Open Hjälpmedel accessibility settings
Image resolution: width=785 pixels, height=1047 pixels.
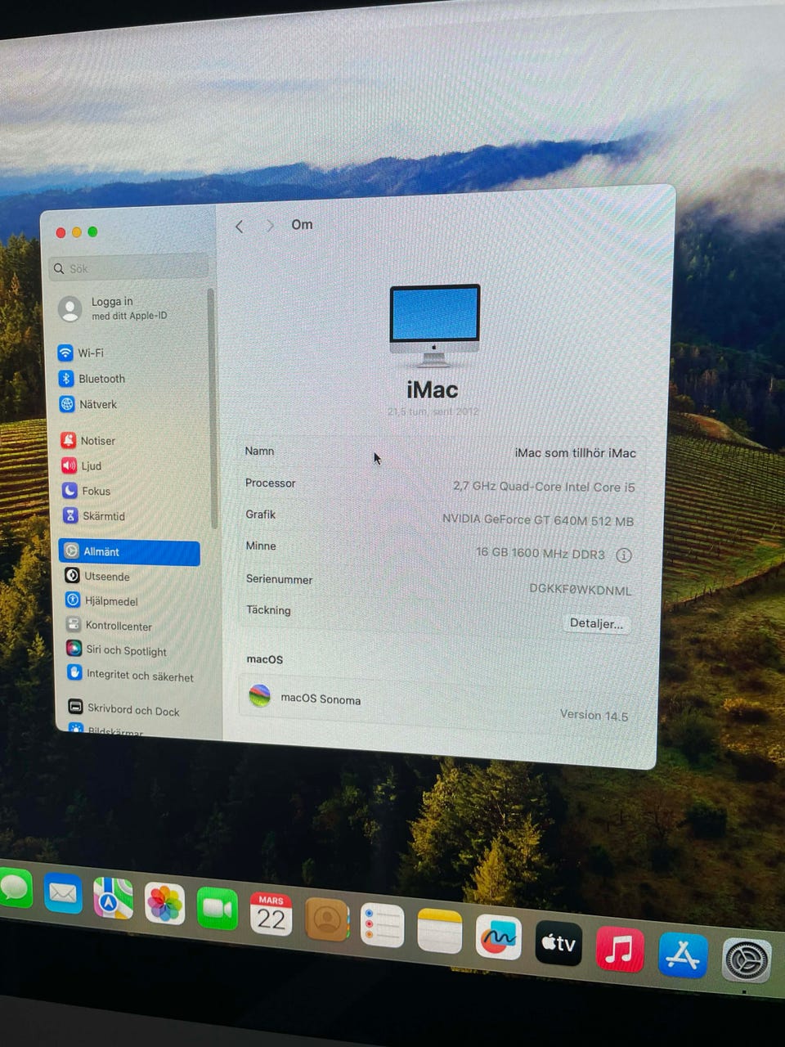101,600
